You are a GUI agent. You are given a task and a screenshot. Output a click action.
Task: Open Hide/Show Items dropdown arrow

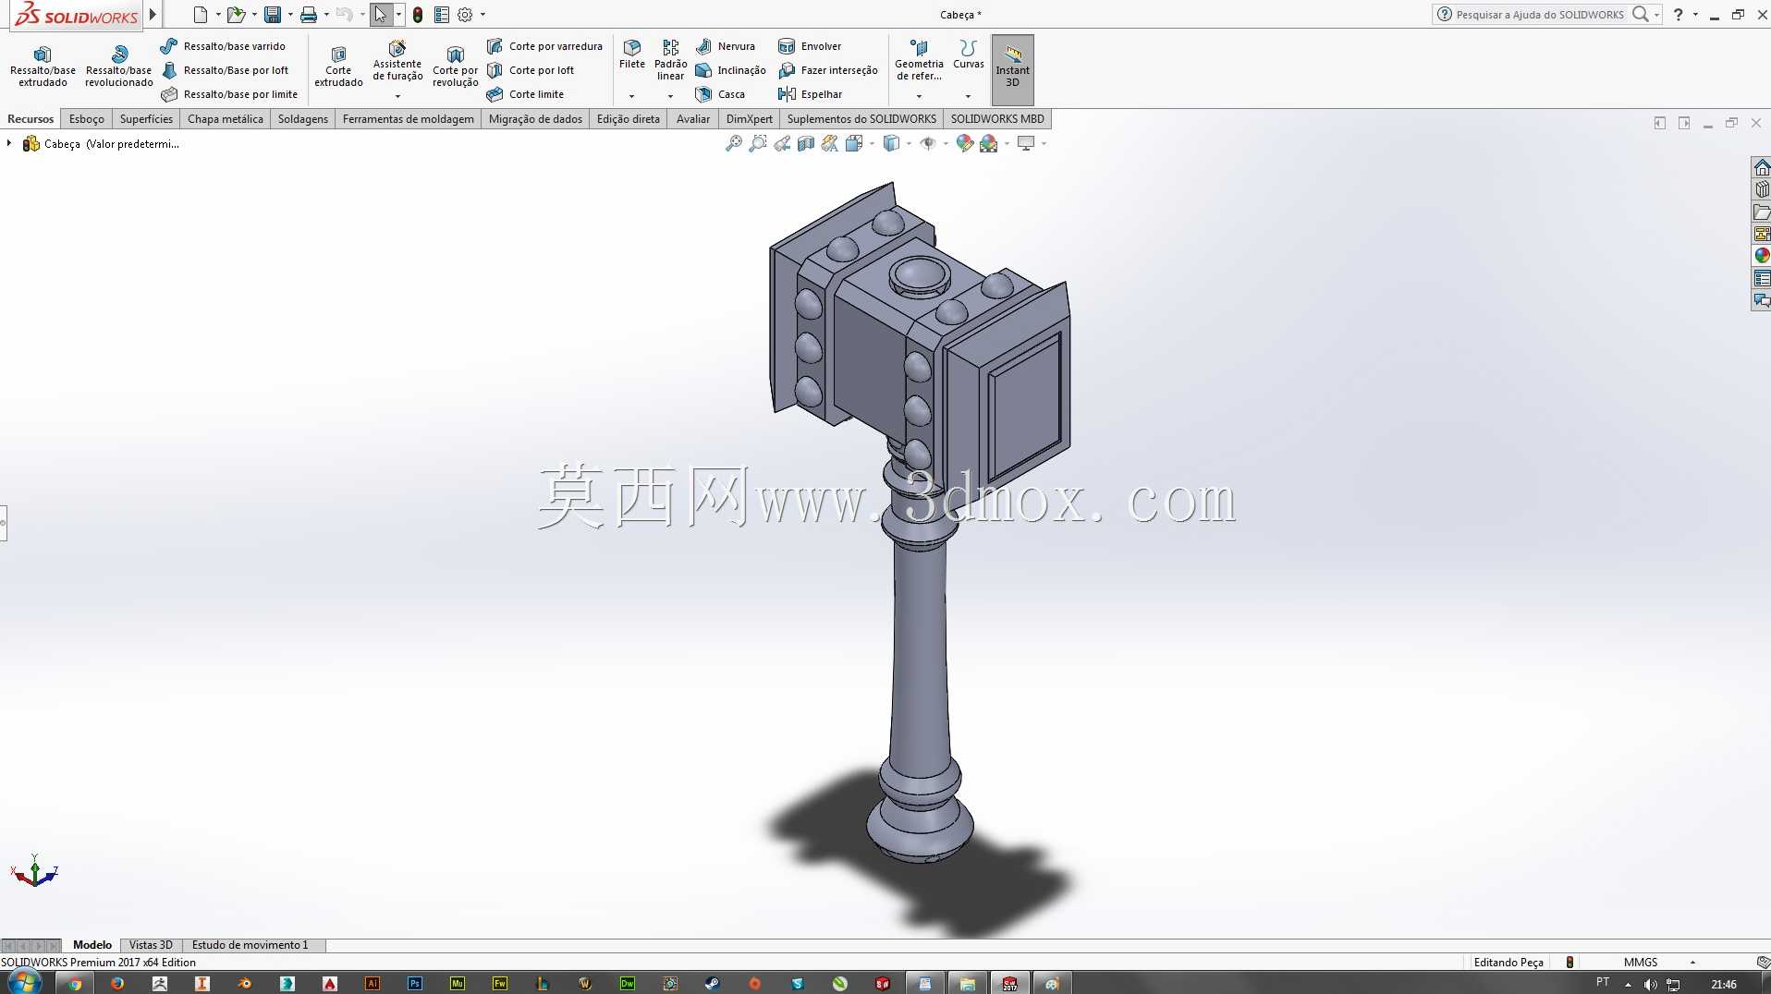click(946, 144)
